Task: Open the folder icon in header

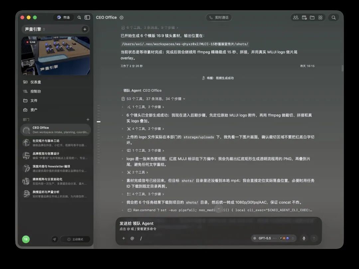Action: coord(312,17)
